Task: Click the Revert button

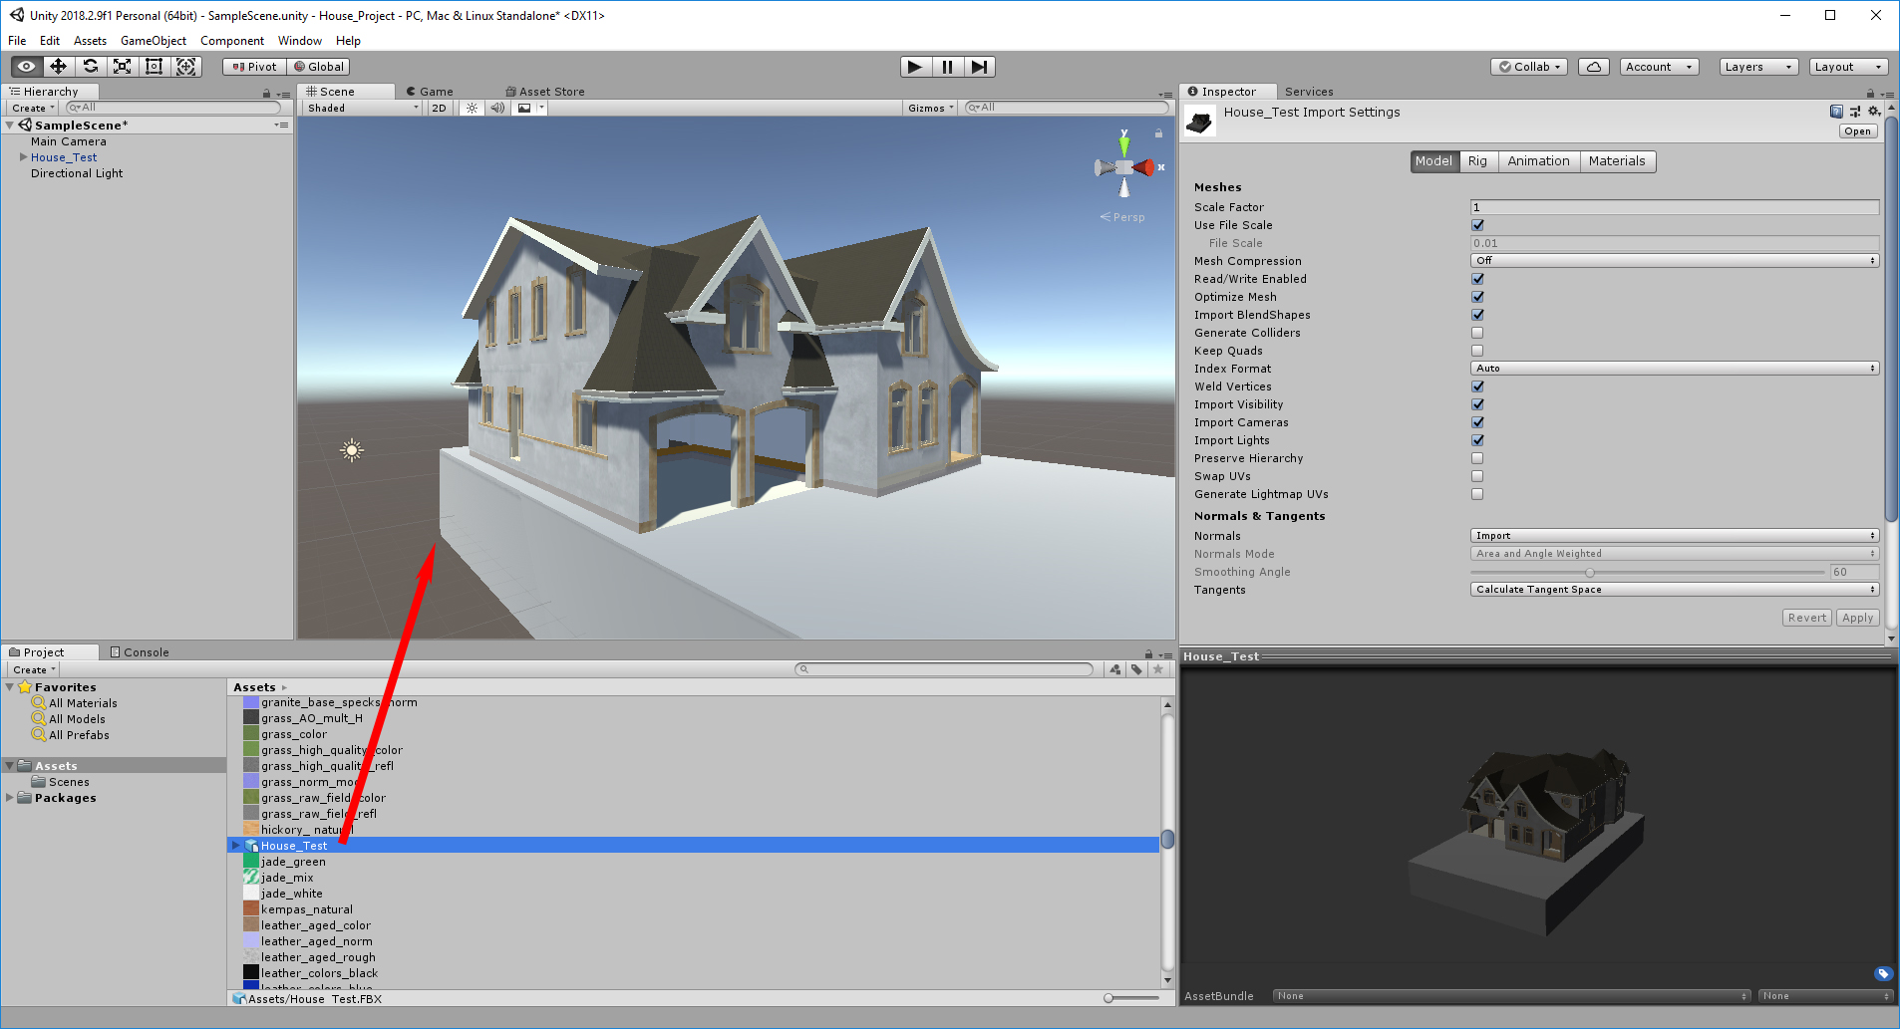Action: click(x=1806, y=618)
